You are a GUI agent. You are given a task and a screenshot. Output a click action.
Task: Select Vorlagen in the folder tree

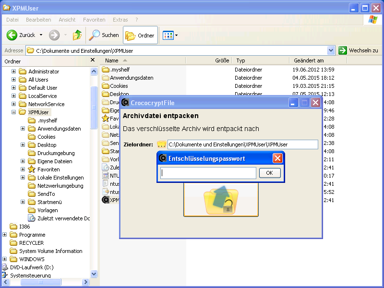click(x=43, y=210)
